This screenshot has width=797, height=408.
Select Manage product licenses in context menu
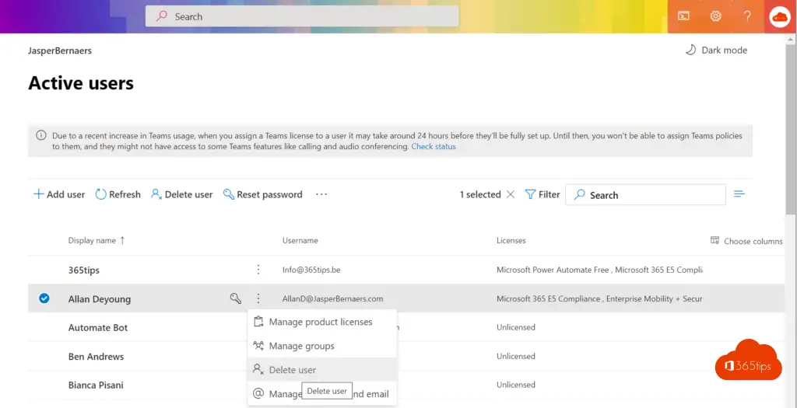321,322
